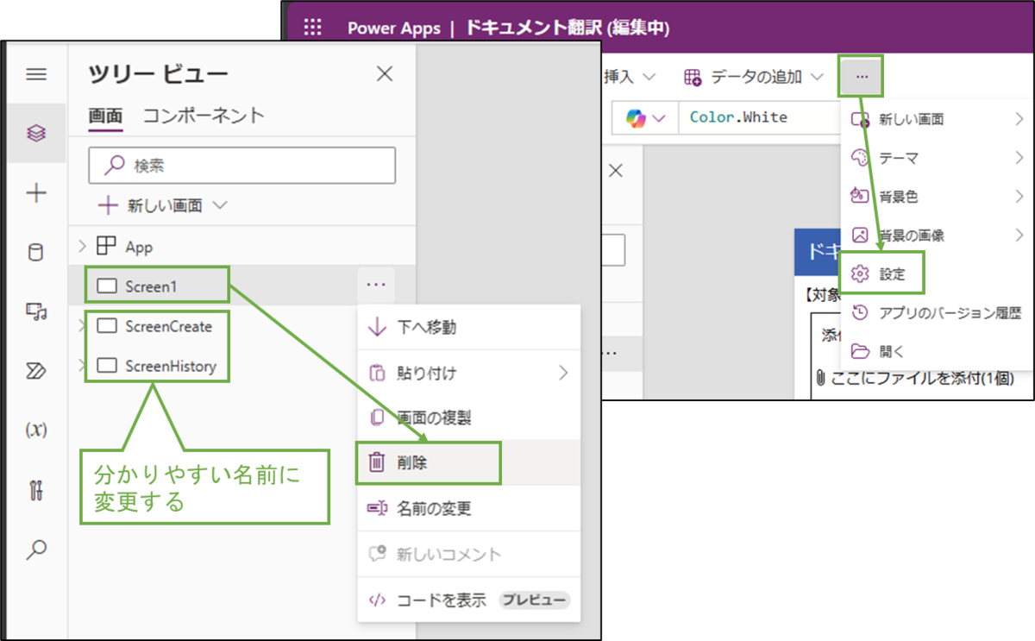1035x641 pixels.
Task: Choose テーマ in overflow menu
Action: coord(937,158)
